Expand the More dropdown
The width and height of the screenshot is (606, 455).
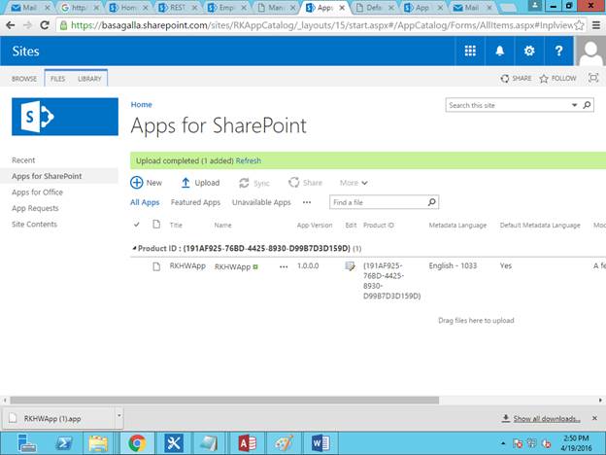click(353, 183)
